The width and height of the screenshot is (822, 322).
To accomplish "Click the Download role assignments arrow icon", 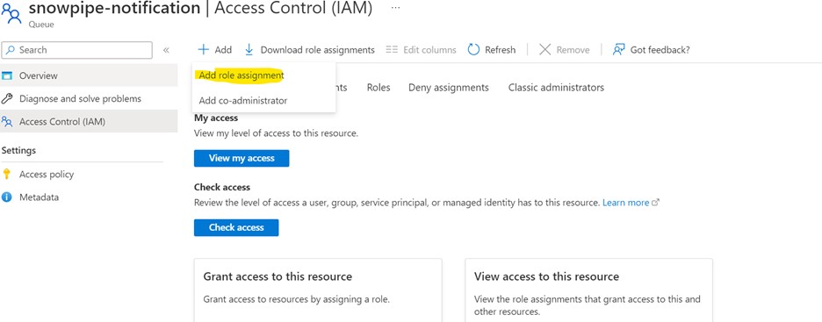I will pos(249,50).
